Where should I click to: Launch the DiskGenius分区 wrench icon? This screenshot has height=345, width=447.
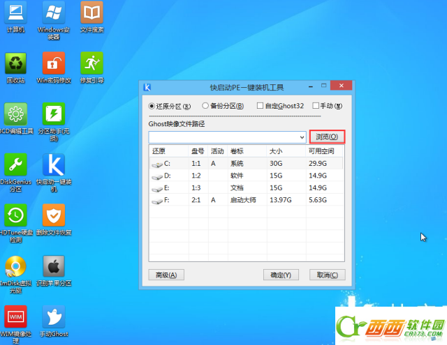(15, 164)
